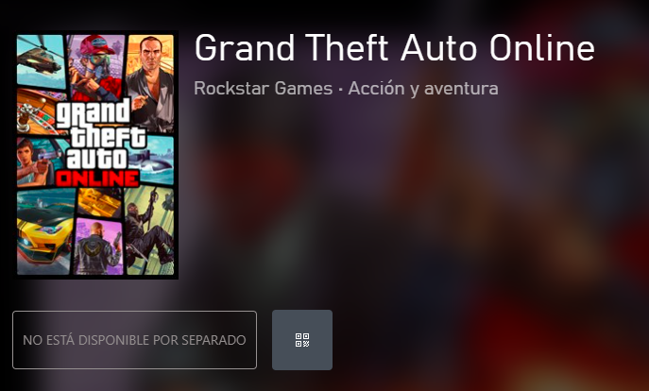Click the roulette wheel artwork panel

(x=35, y=112)
